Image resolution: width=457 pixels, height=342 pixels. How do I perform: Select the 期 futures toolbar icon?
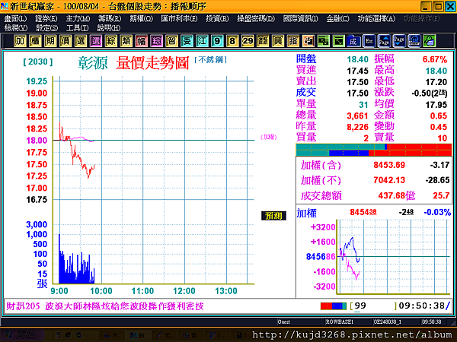pyautogui.click(x=50, y=41)
